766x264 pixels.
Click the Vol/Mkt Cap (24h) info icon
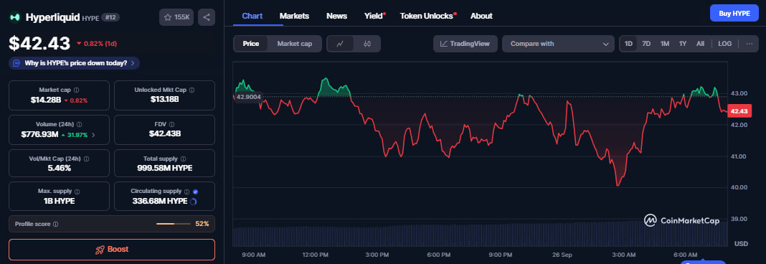pos(87,159)
